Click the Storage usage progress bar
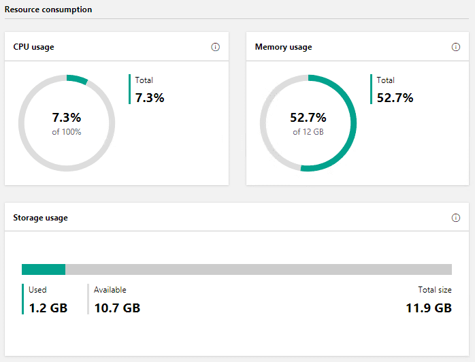Screen dimensions: 475x362 point(237,269)
